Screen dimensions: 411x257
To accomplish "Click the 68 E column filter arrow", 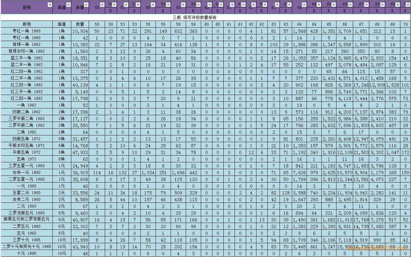I will pyautogui.click(x=382, y=4).
